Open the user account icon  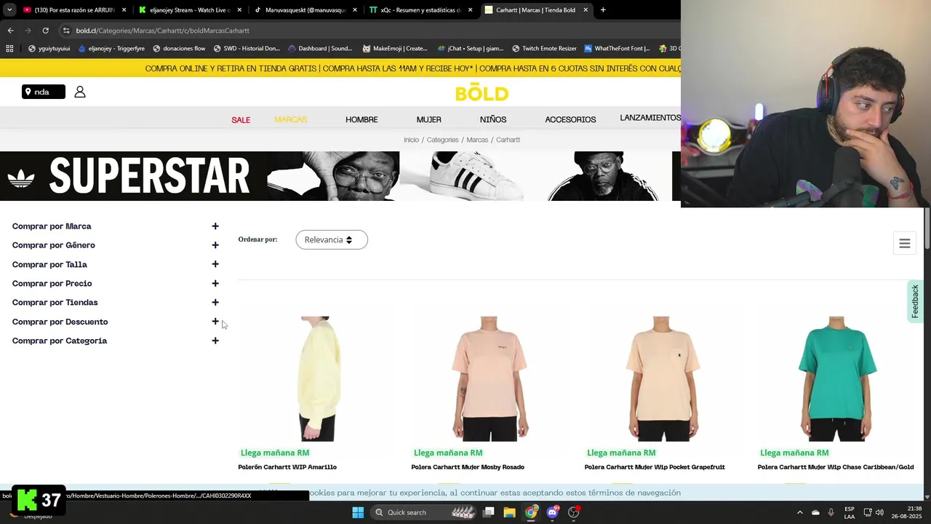pyautogui.click(x=80, y=92)
